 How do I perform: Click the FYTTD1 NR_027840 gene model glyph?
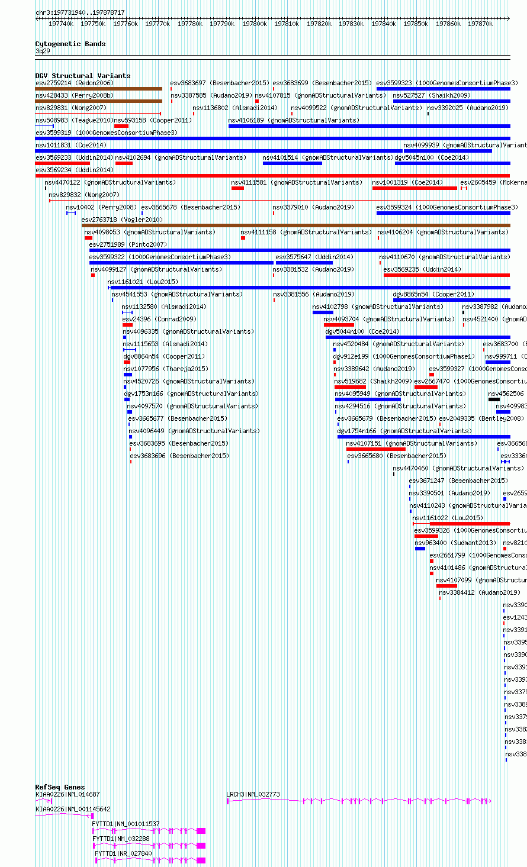coord(150,860)
